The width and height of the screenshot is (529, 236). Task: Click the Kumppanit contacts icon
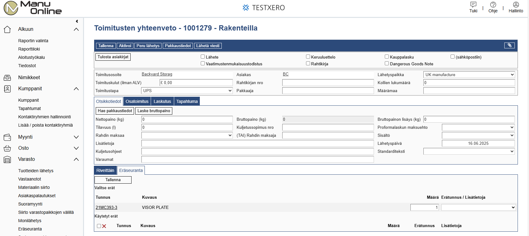pos(7,89)
